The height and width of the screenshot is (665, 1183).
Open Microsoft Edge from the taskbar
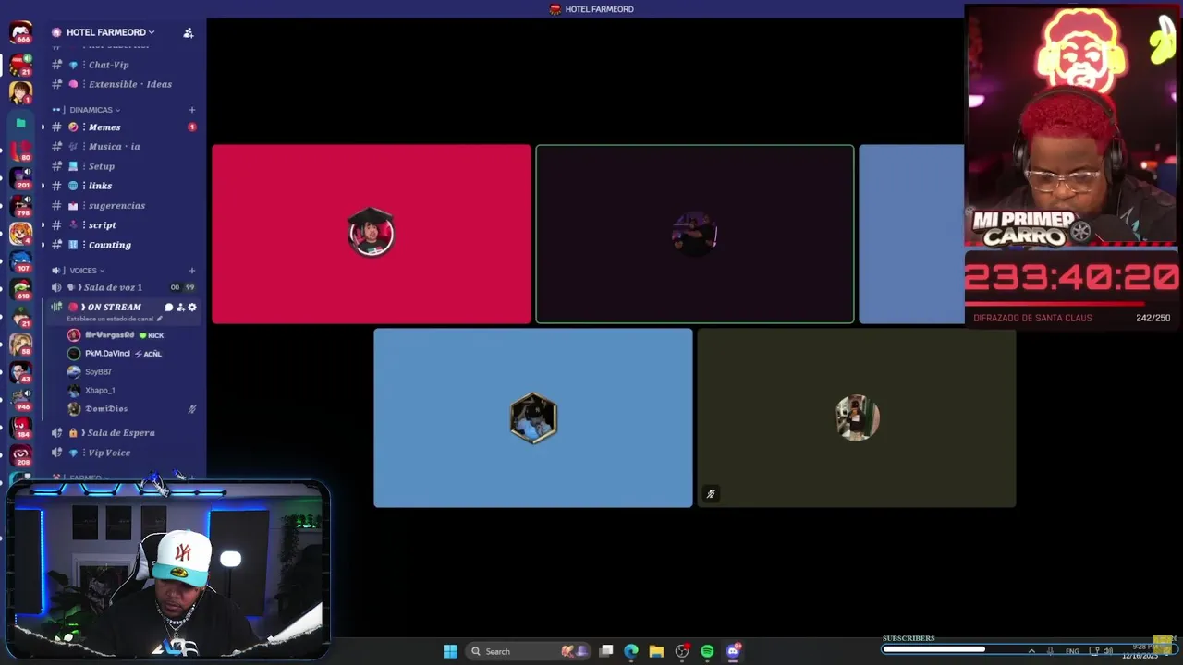(631, 651)
